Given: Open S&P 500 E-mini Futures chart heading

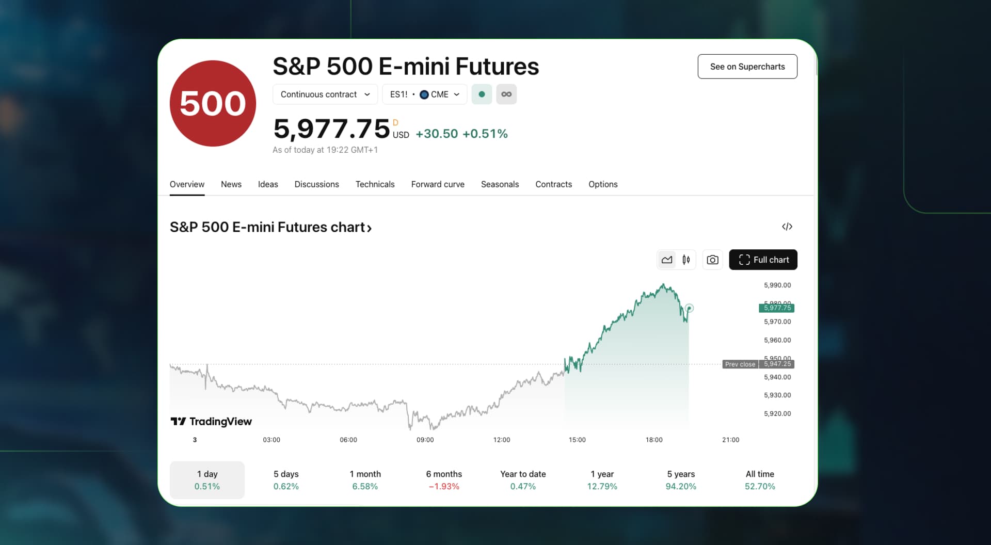Looking at the screenshot, I should pyautogui.click(x=270, y=227).
